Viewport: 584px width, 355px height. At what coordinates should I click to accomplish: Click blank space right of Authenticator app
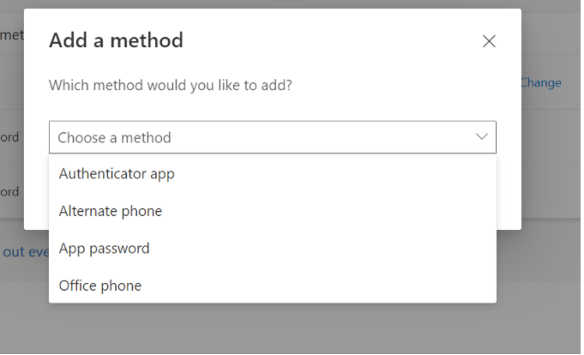[343, 174]
